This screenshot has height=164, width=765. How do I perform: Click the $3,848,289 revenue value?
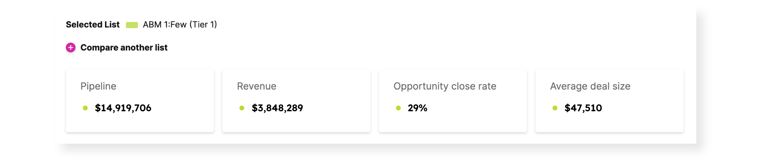277,108
